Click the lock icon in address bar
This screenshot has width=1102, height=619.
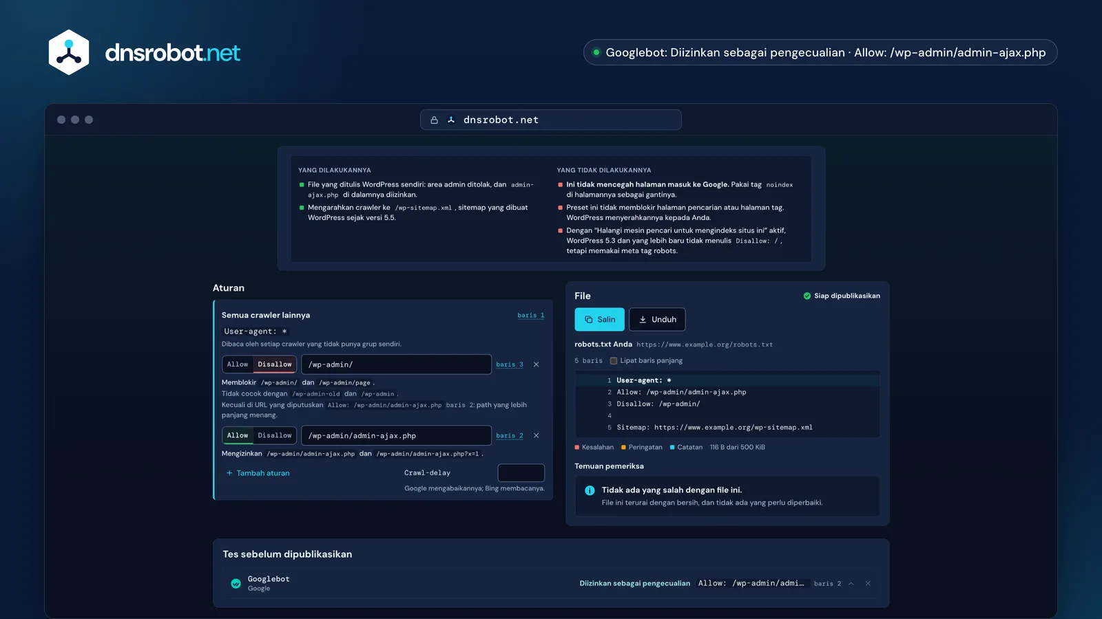coord(434,120)
